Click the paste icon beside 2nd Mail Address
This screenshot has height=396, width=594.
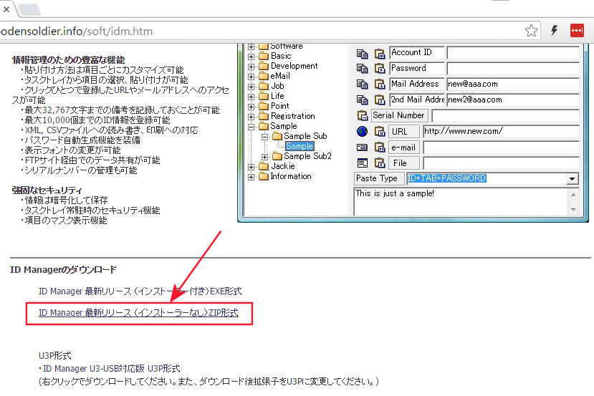[380, 100]
